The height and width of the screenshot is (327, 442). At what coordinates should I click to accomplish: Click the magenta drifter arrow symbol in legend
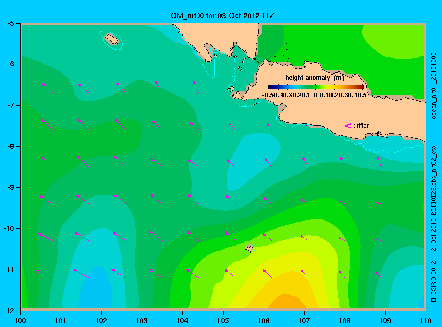pyautogui.click(x=348, y=126)
